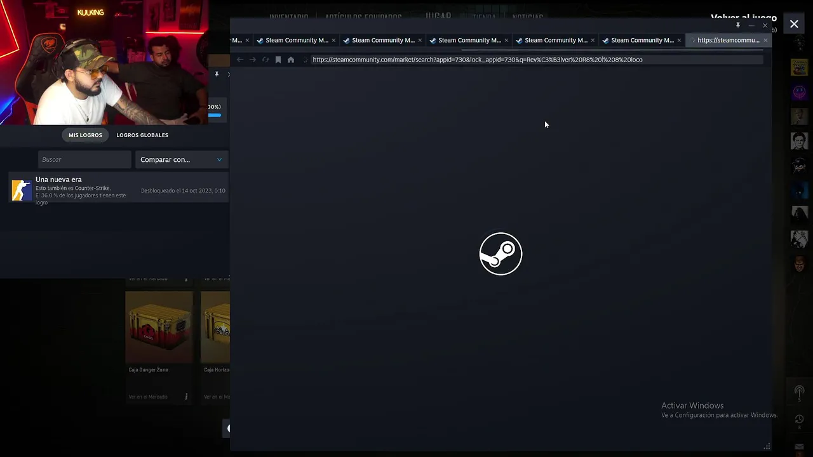Click the Counter-Strike achievement icon
813x457 pixels.
click(x=22, y=190)
